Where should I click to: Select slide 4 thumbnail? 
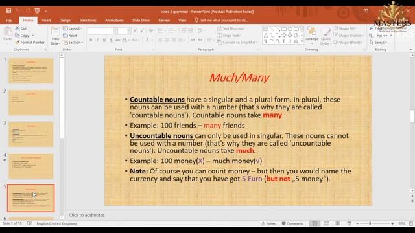(x=31, y=166)
